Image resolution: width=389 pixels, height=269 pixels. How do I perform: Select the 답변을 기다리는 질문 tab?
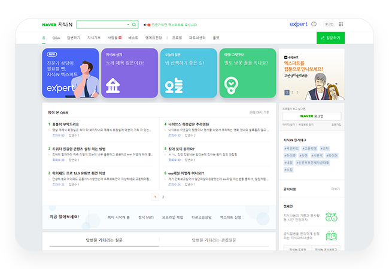(x=104, y=240)
